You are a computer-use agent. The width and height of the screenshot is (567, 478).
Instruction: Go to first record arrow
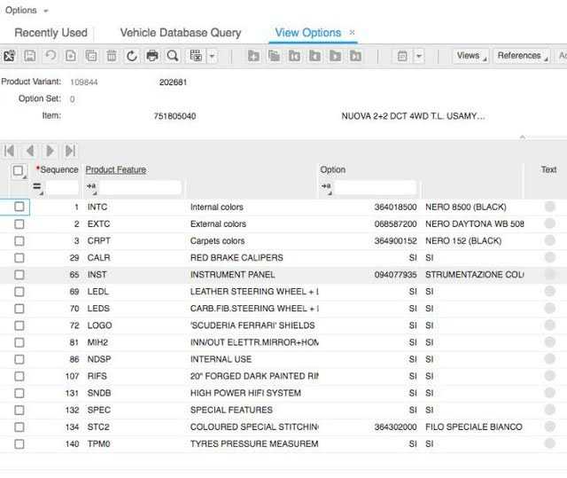[x=11, y=151]
